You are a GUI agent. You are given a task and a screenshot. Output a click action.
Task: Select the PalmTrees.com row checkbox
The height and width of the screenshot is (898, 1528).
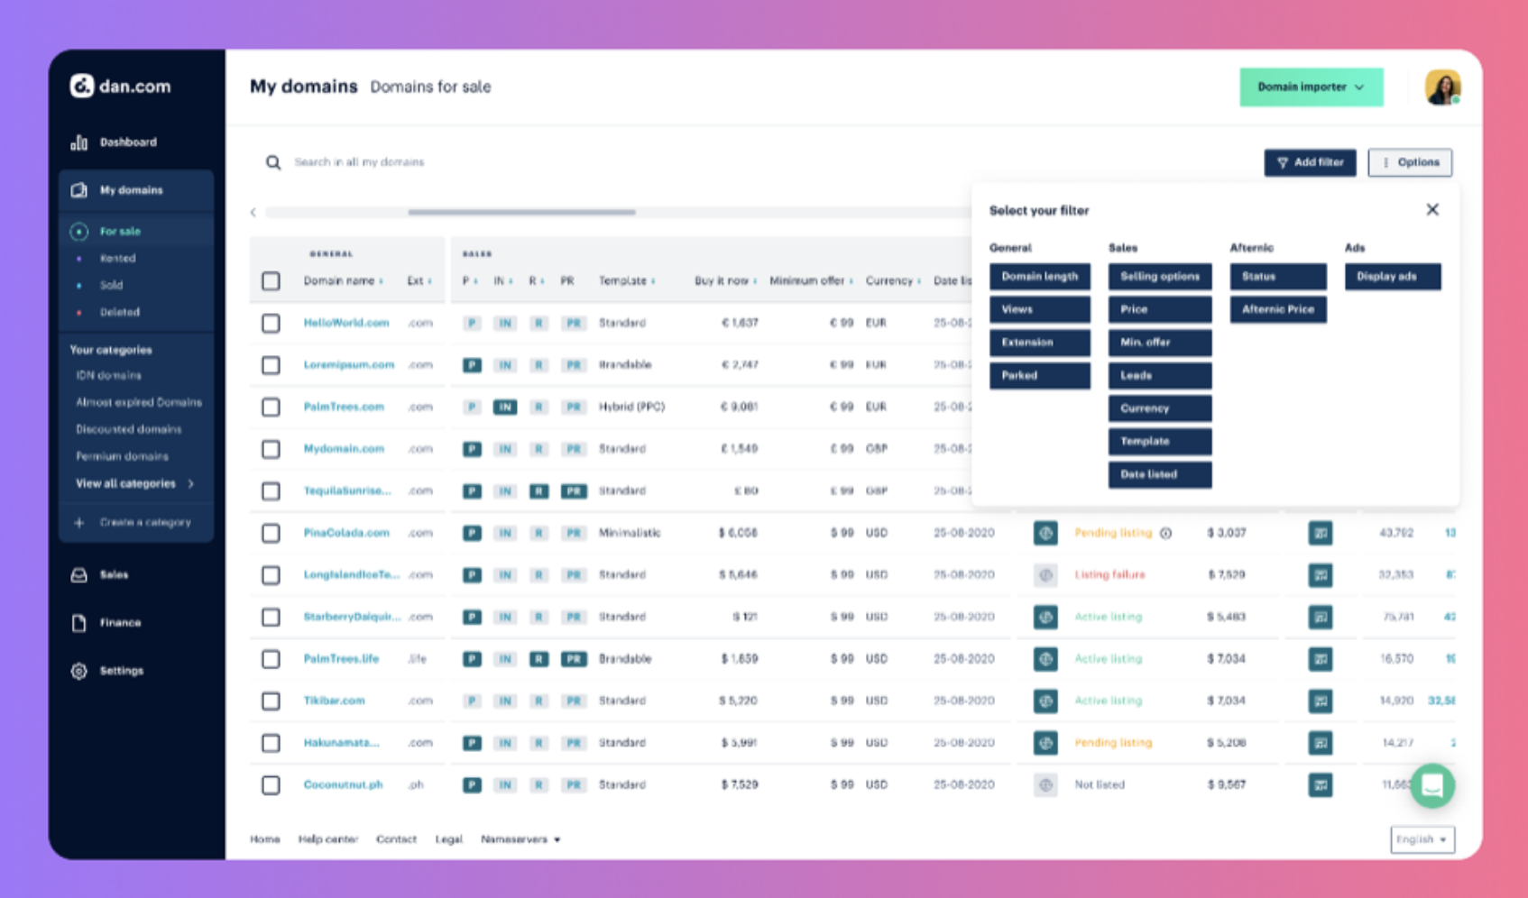click(x=271, y=408)
